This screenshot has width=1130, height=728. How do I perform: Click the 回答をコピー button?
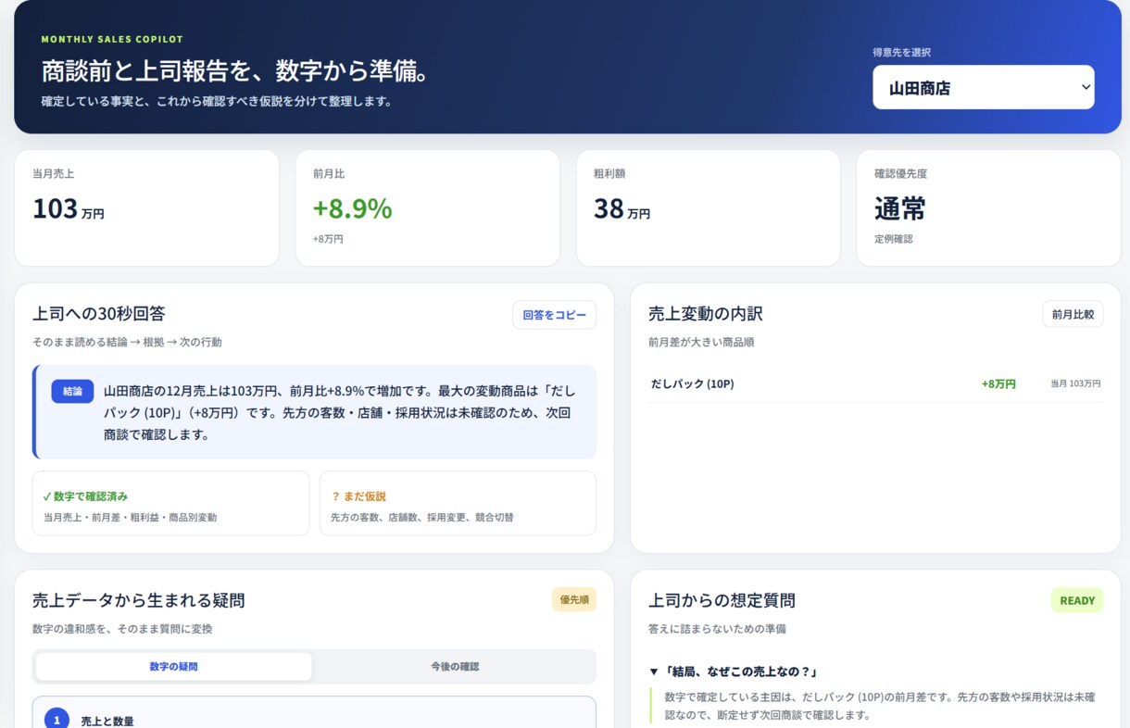point(554,315)
